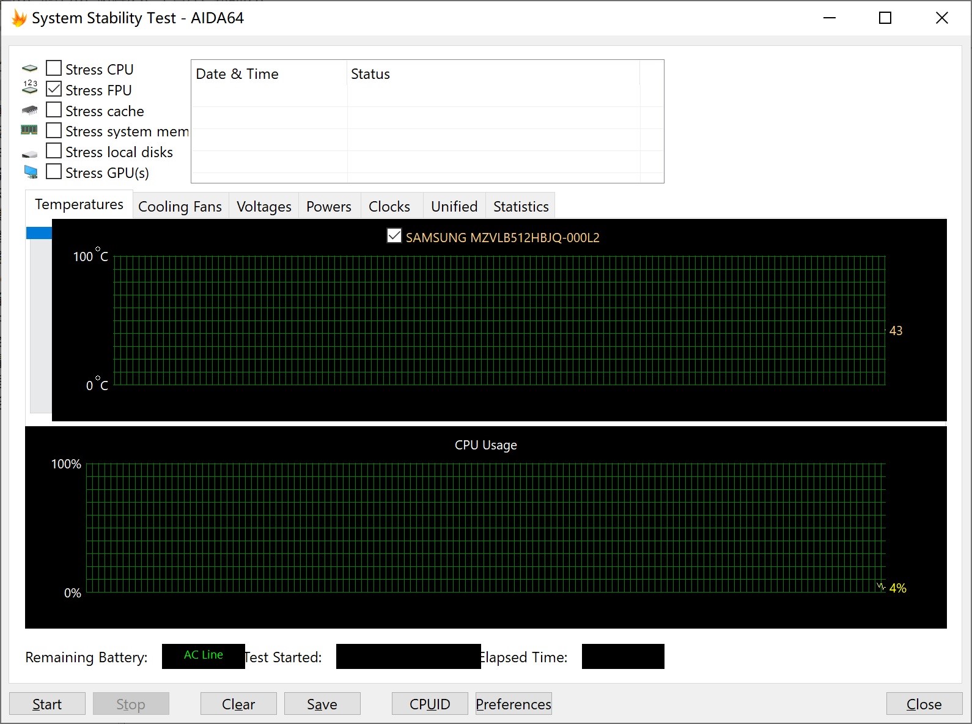972x724 pixels.
Task: Open the Powers tab
Action: click(x=329, y=207)
